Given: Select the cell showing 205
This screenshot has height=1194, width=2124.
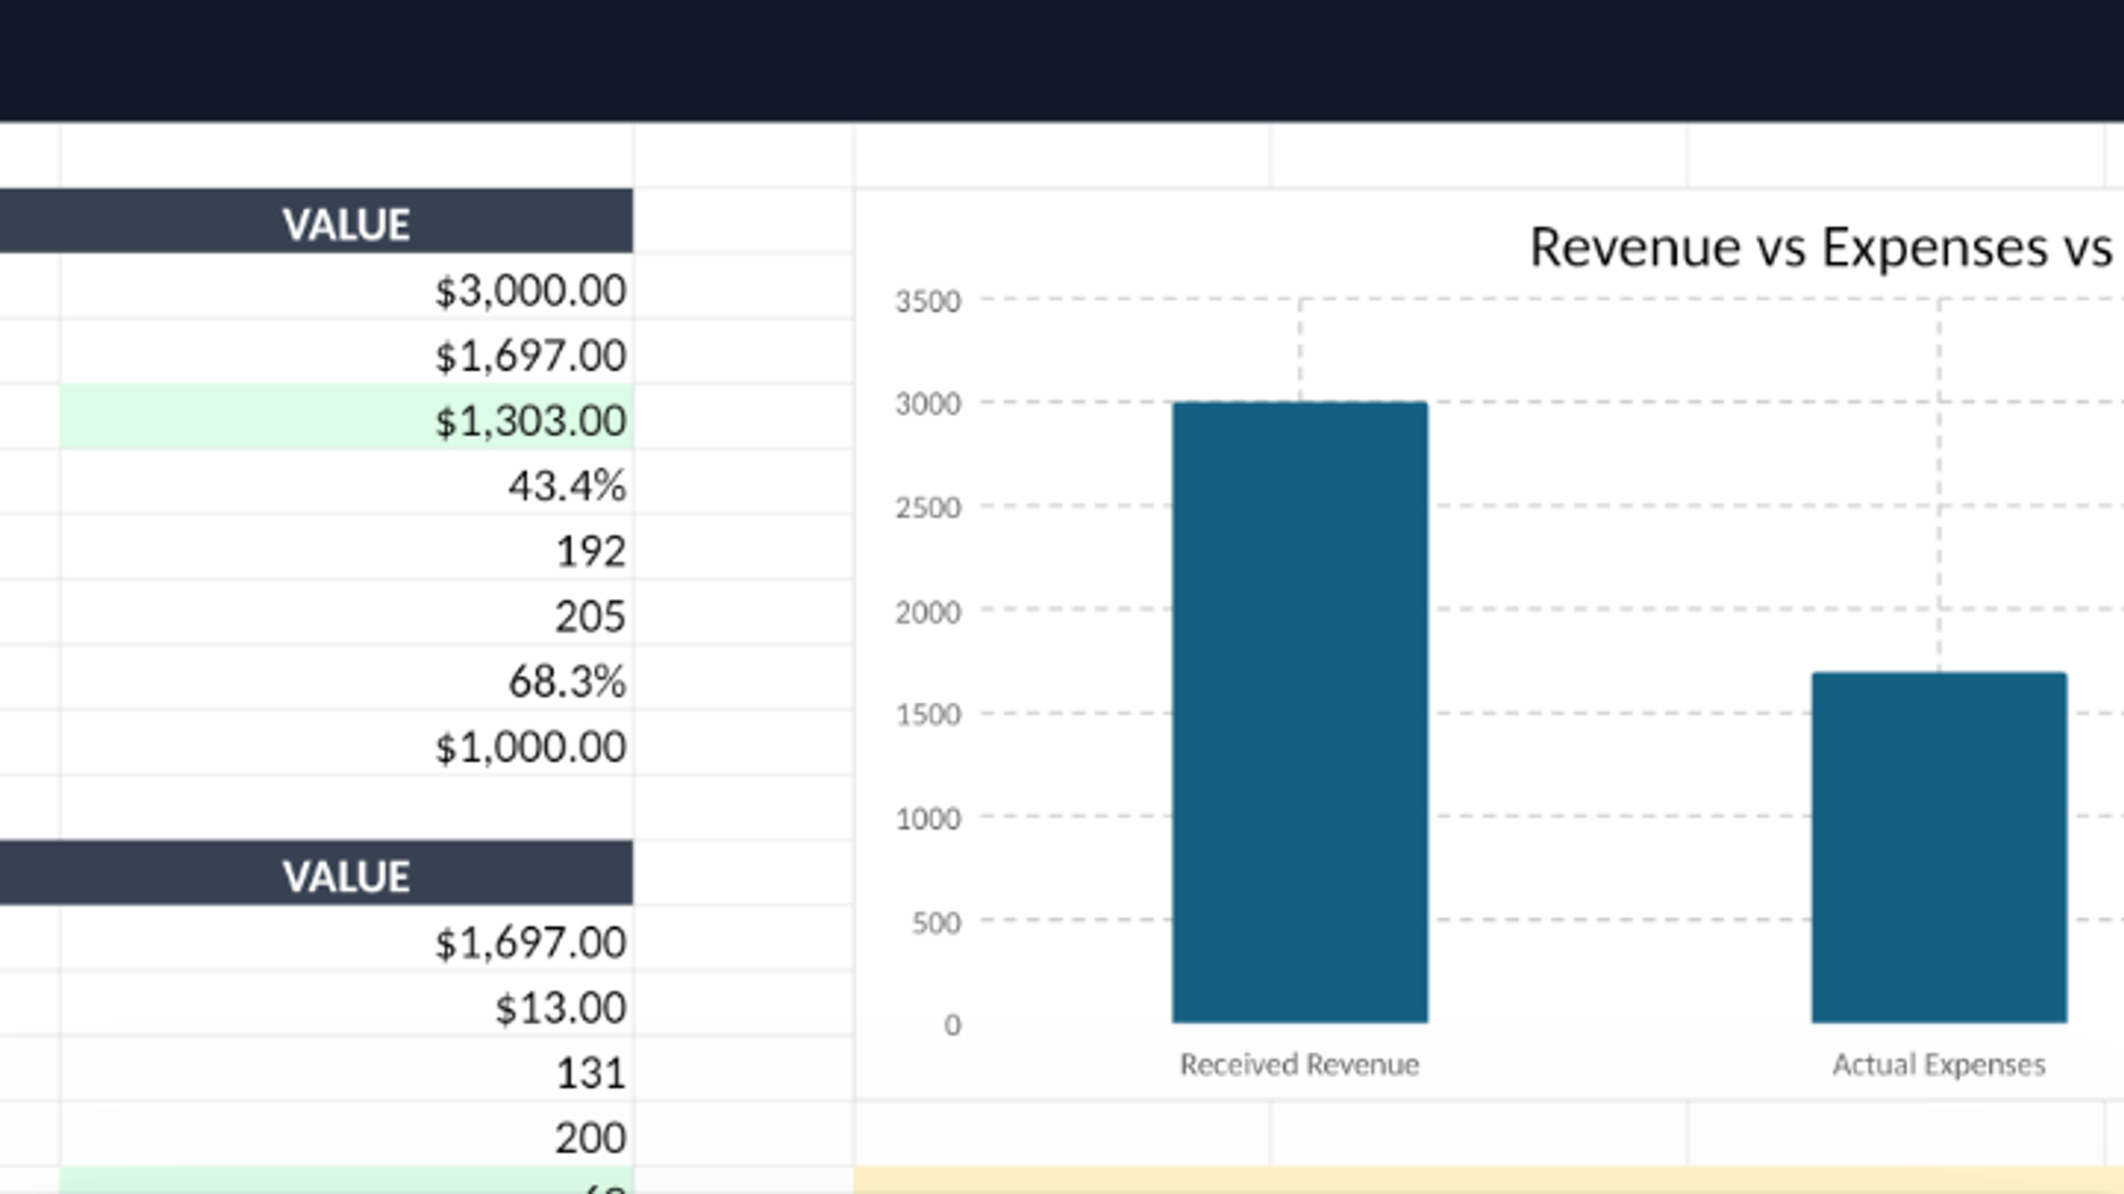Looking at the screenshot, I should coord(347,613).
